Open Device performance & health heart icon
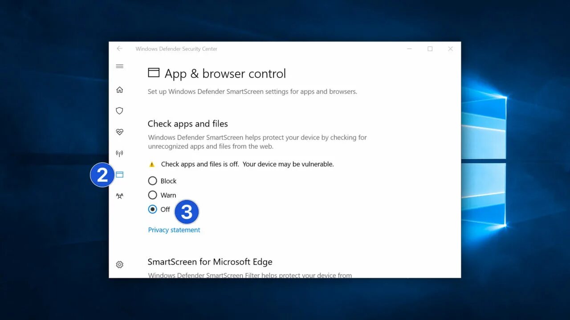This screenshot has width=570, height=320. coord(119,132)
